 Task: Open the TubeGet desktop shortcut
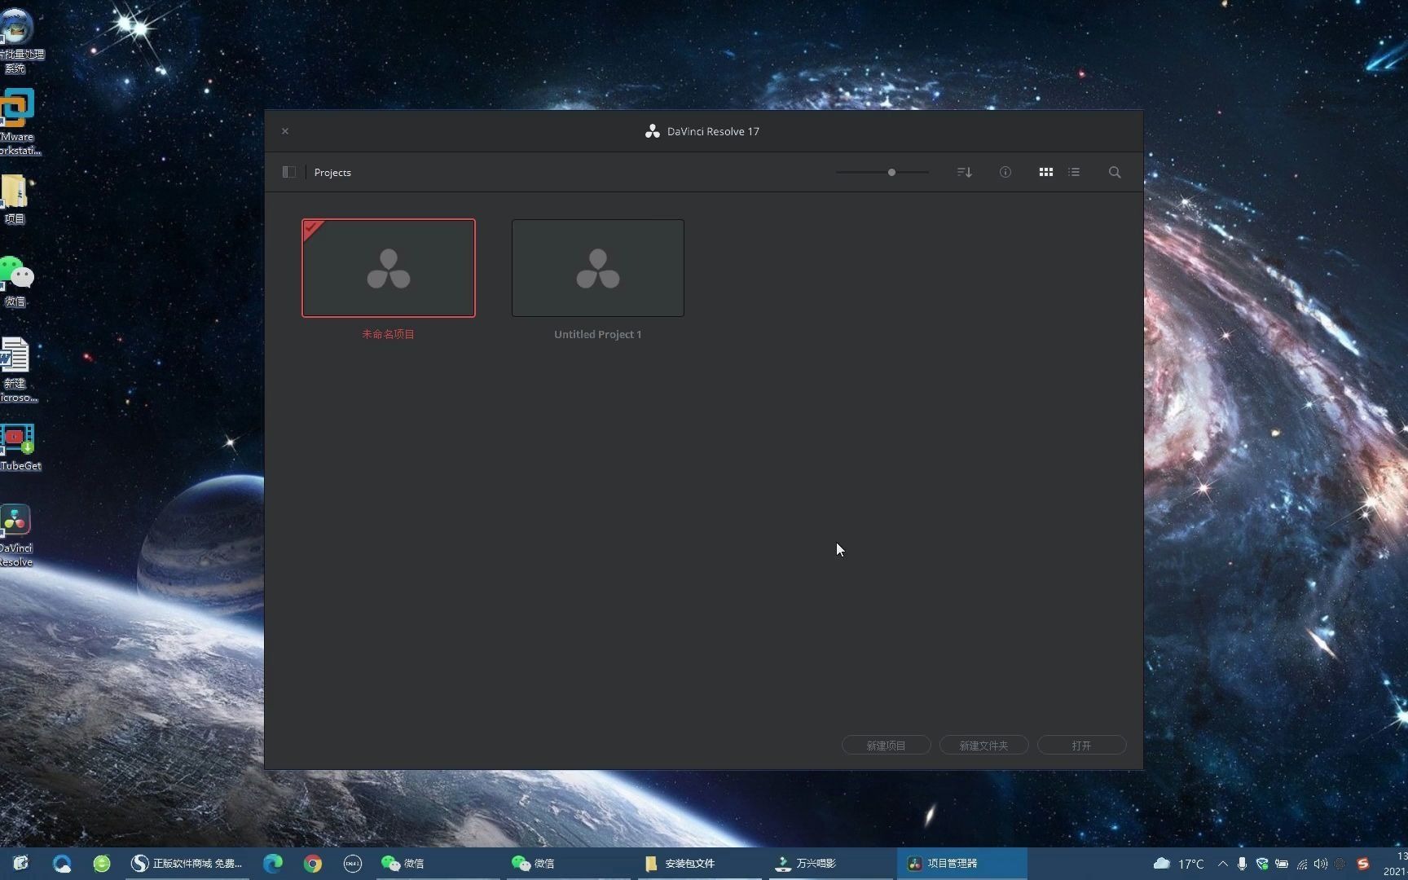point(20,447)
